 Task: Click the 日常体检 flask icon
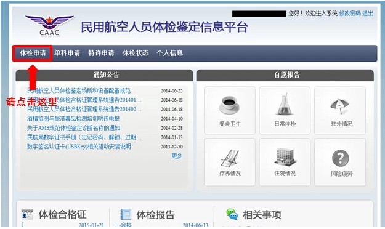click(x=285, y=104)
